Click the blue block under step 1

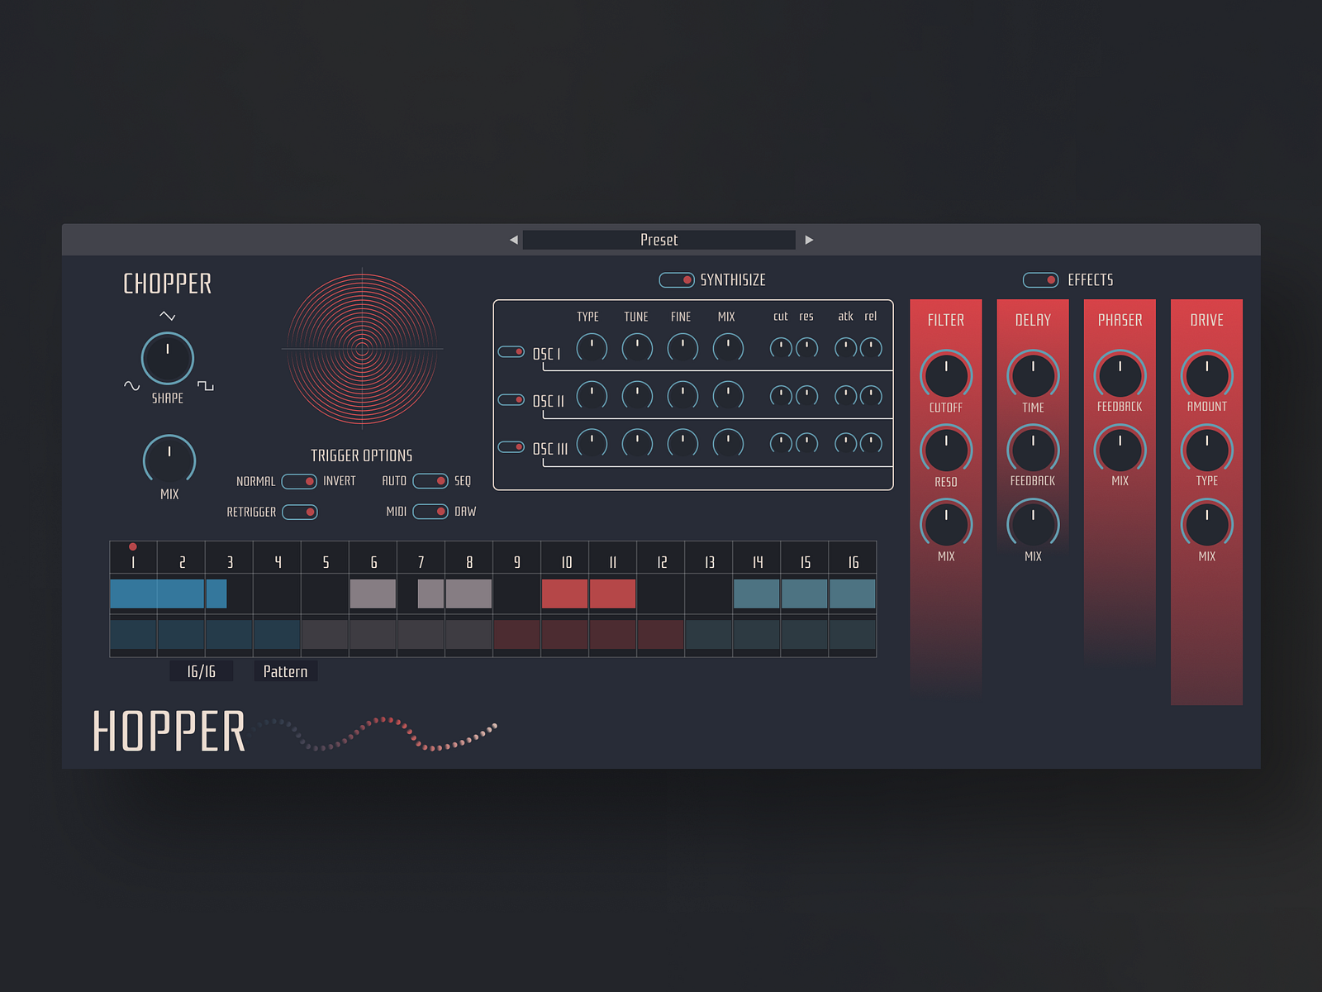pyautogui.click(x=133, y=594)
